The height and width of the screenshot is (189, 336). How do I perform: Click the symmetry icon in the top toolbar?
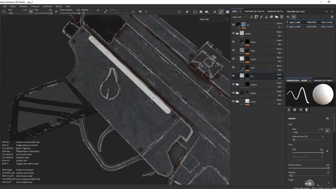click(x=140, y=12)
